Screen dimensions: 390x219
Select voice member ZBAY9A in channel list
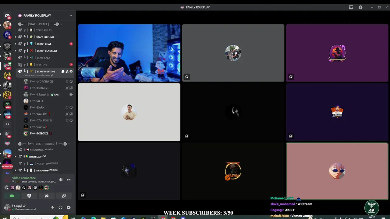click(48, 127)
